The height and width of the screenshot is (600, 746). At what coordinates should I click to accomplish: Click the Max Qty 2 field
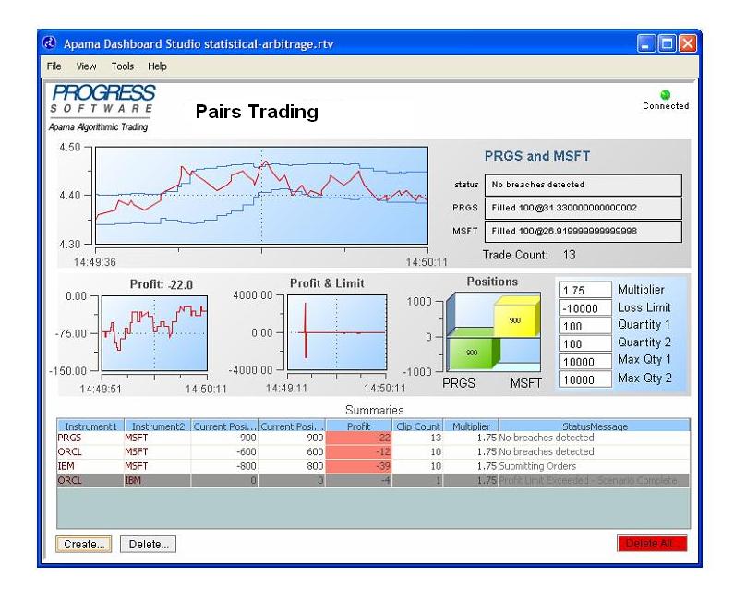point(585,379)
